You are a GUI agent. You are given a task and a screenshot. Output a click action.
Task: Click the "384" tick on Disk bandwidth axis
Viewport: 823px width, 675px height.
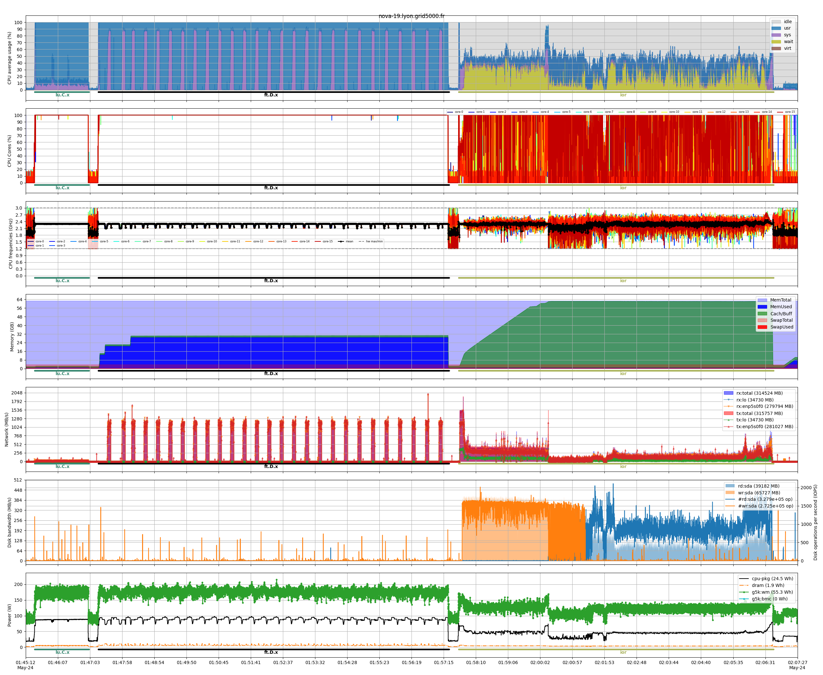coord(18,500)
